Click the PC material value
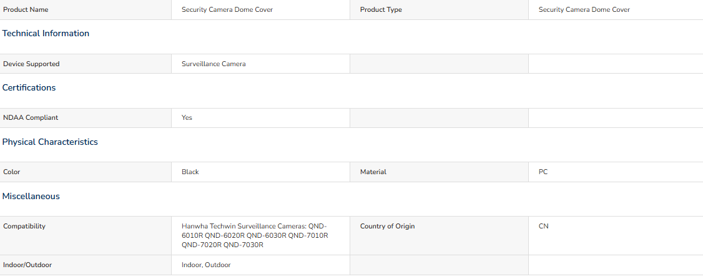 tap(543, 172)
